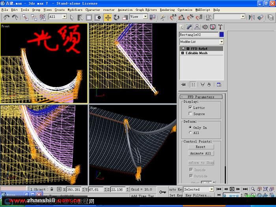Screen dimensions: 276x207
Task: Toggle Percent Snap icon
Action: [x=190, y=17]
